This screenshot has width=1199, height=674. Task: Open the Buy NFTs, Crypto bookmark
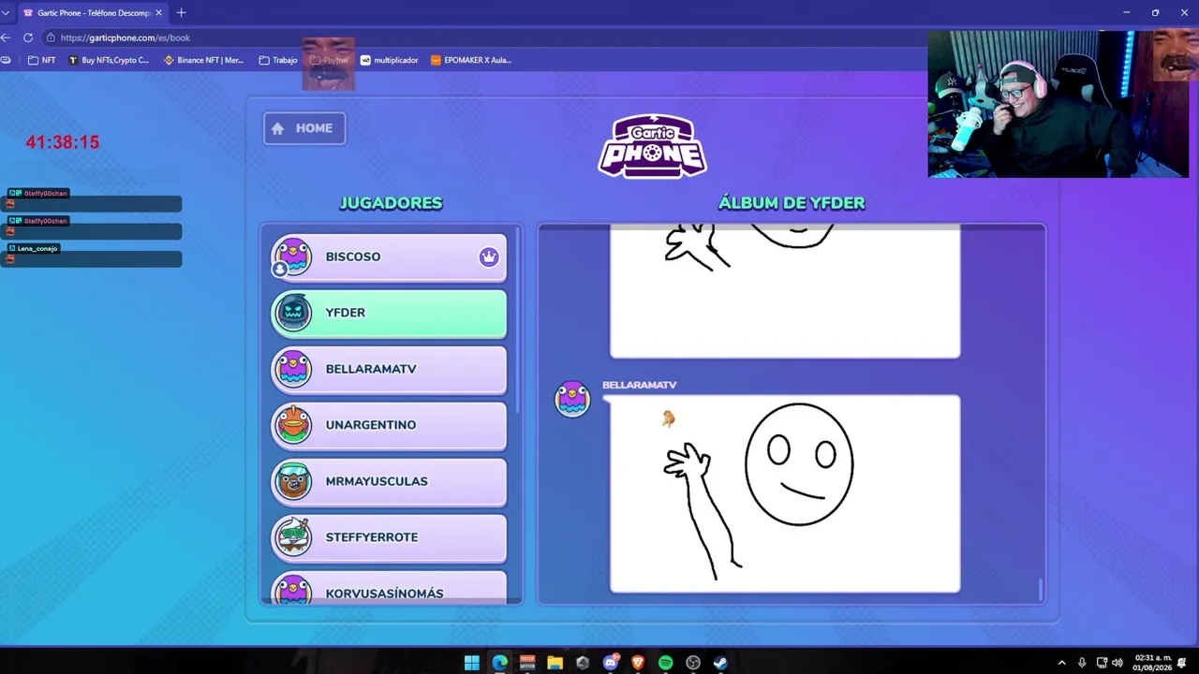coord(109,60)
